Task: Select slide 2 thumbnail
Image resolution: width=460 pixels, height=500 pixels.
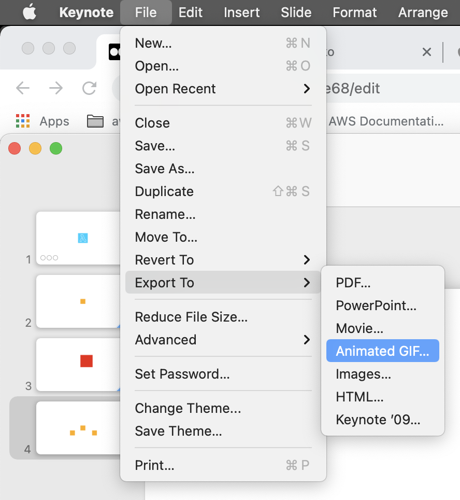Action: tap(78, 301)
